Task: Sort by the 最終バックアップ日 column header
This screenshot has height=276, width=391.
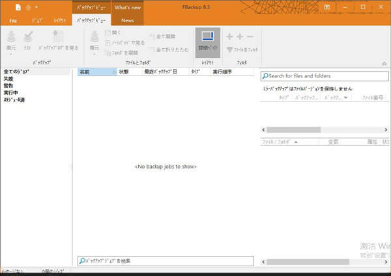Action: (166, 72)
